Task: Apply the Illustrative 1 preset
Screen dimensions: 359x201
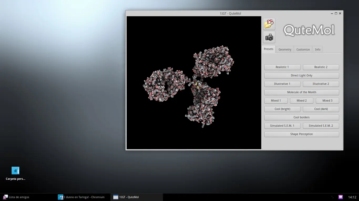Action: click(x=282, y=84)
